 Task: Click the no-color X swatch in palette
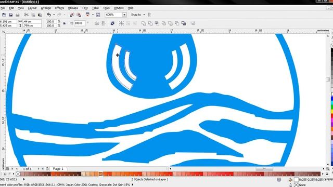click(18, 174)
